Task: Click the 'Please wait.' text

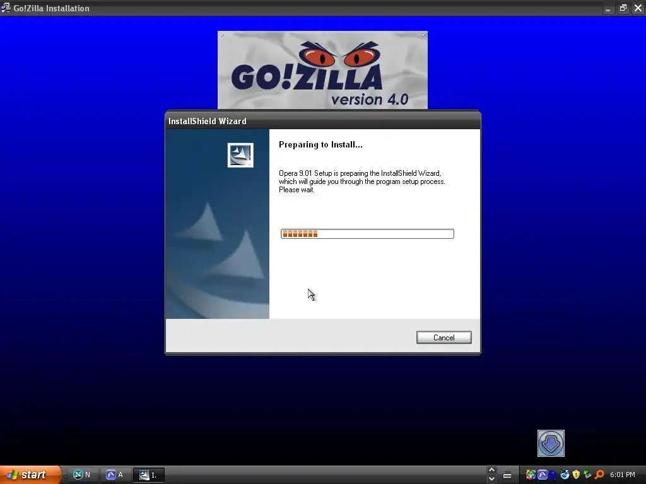Action: pyautogui.click(x=297, y=190)
